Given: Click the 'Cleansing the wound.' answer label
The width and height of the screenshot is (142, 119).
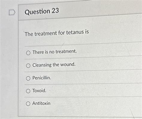Looking at the screenshot, I should tap(54, 65).
